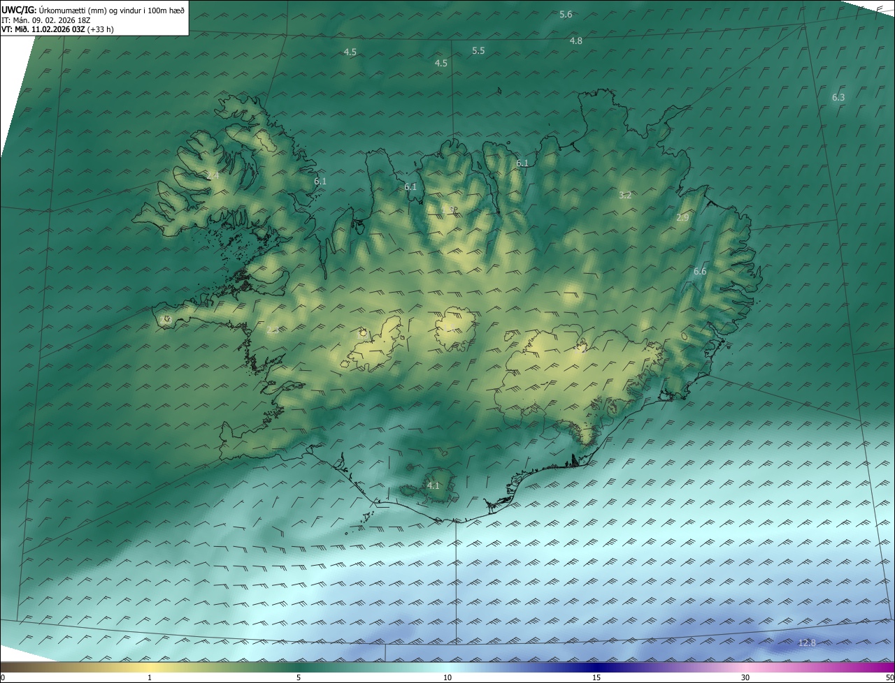Click the valid time "VT: Mið. 11.02.2026 03Z"
Viewport: 895px width, 683px height.
click(43, 29)
